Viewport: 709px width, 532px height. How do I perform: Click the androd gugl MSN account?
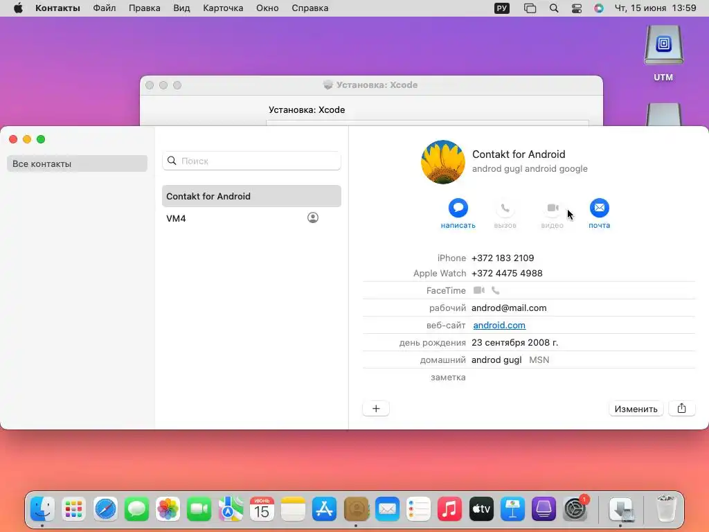point(510,360)
